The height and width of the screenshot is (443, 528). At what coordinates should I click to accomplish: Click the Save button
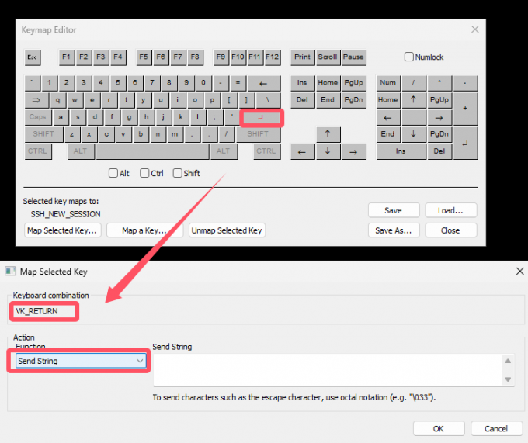pyautogui.click(x=394, y=210)
